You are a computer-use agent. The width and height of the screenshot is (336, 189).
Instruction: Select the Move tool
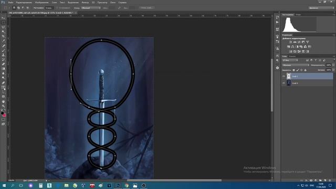click(3, 18)
